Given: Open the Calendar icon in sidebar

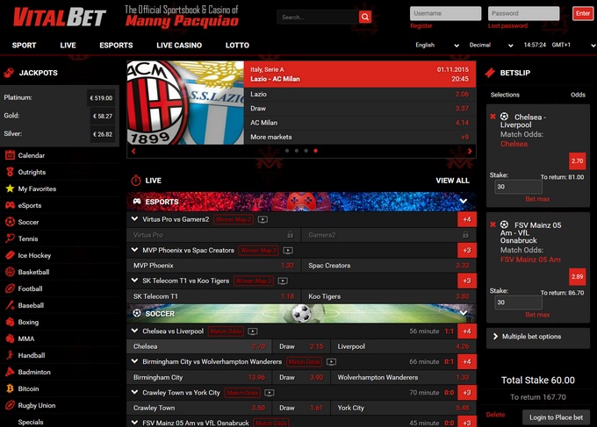Looking at the screenshot, I should 10,155.
